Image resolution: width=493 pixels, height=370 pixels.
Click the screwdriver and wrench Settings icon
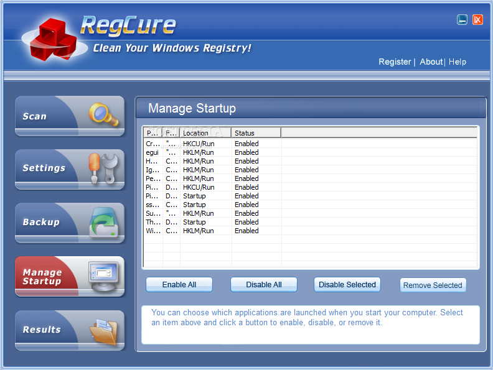click(x=103, y=169)
